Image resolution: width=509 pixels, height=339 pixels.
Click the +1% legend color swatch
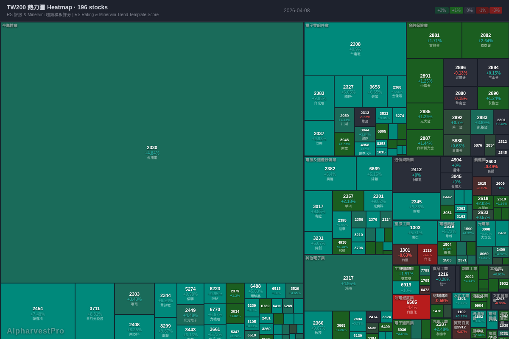tap(456, 10)
